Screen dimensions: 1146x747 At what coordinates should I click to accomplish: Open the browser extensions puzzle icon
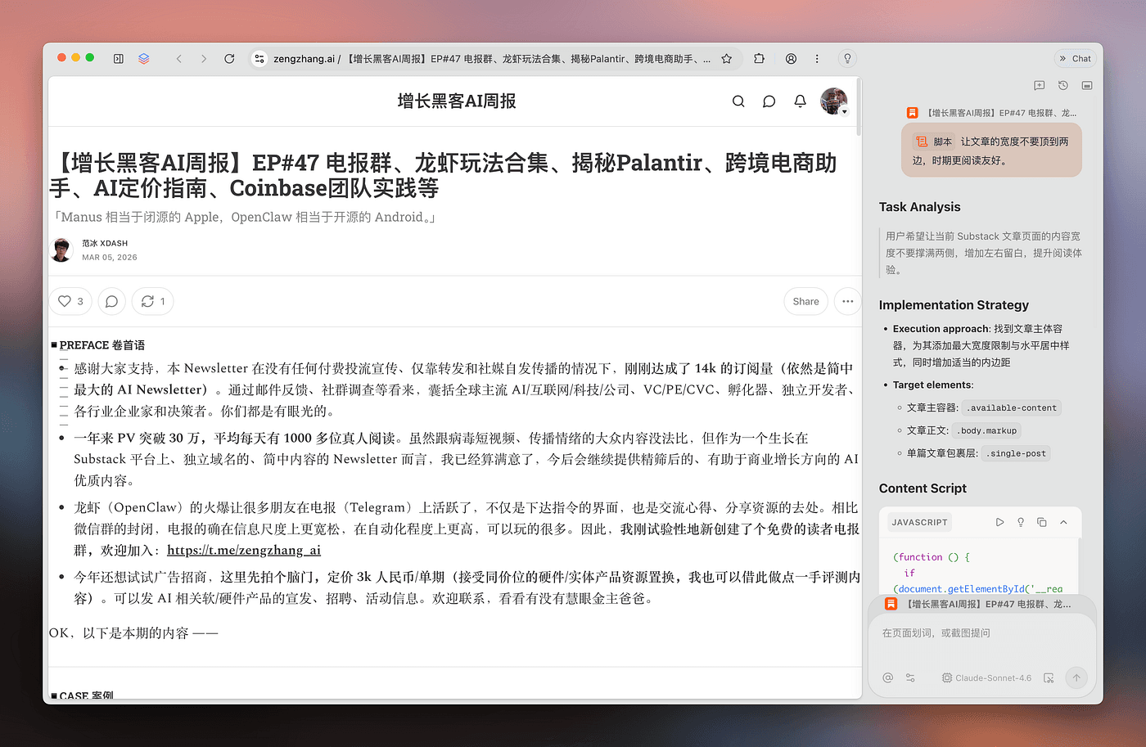pyautogui.click(x=760, y=59)
